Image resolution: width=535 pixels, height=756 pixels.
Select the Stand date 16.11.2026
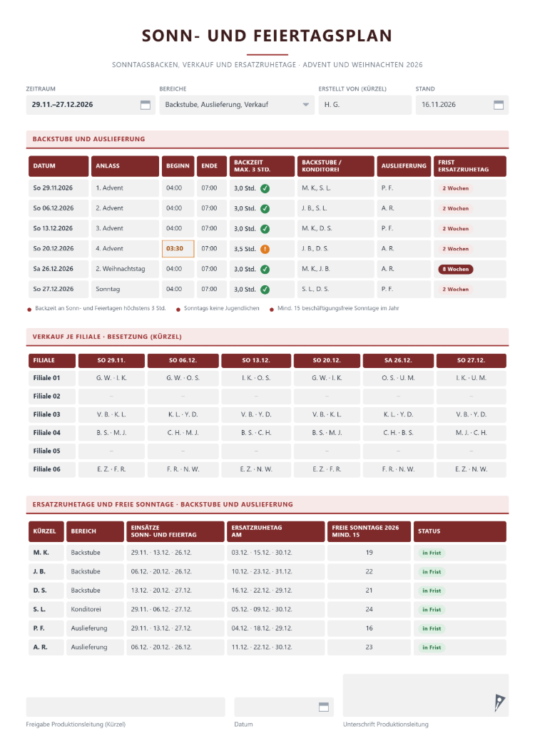(x=462, y=105)
